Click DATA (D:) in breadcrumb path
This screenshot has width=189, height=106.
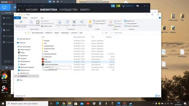49,33
